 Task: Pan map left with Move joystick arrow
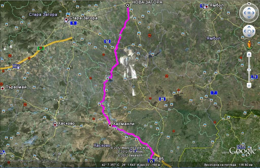[x=245, y=31]
